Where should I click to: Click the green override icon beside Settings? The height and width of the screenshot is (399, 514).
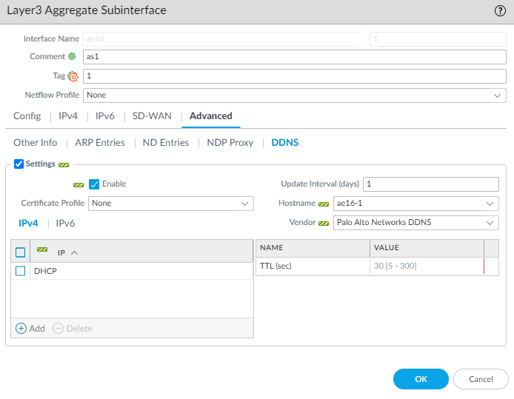(64, 164)
